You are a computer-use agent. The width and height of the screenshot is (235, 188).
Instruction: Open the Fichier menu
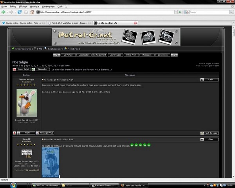(x=4, y=7)
